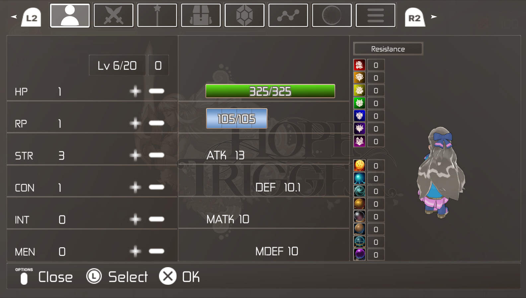Select the dark violet resistance icon
The height and width of the screenshot is (298, 526).
(x=359, y=128)
